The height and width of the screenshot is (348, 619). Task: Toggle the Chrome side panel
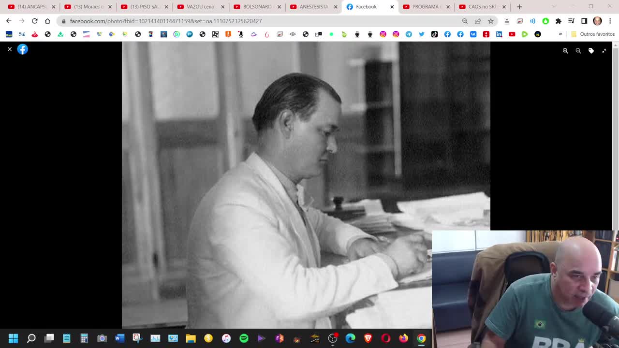(x=584, y=21)
